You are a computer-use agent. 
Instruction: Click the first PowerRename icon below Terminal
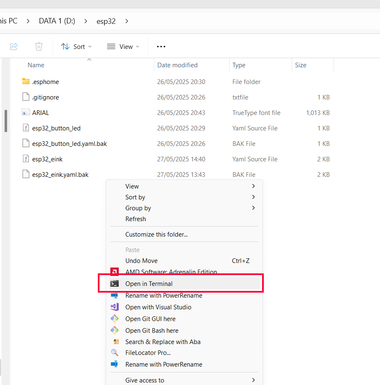[x=115, y=295]
